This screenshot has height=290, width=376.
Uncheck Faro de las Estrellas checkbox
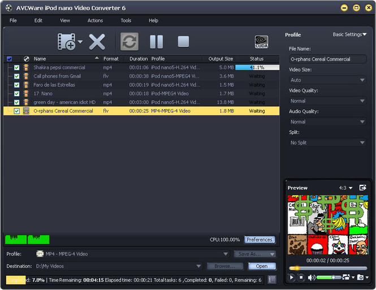coord(16,85)
